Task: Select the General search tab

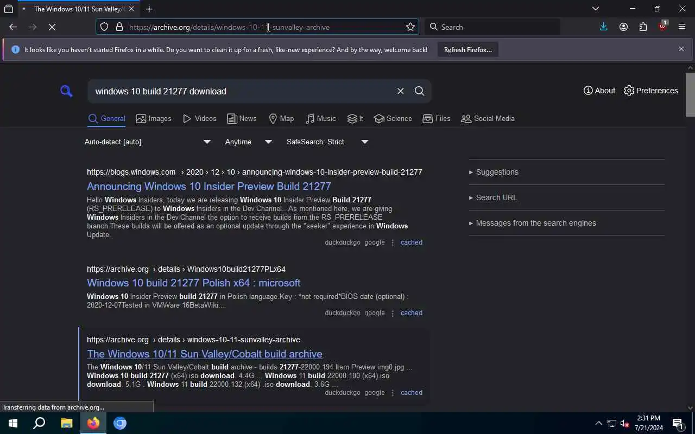Action: (x=106, y=118)
